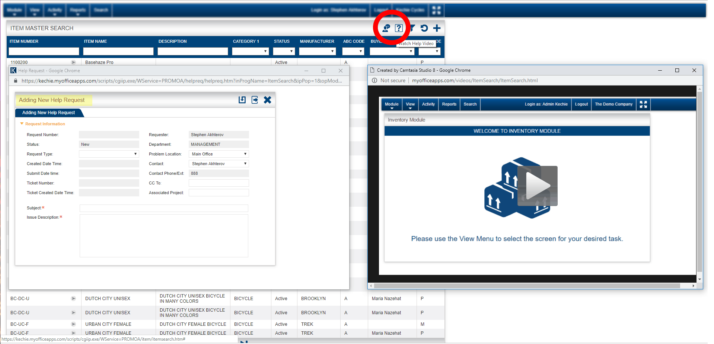The image size is (714, 344).
Task: Open the Contact dropdown showing Stephen Akhterov
Action: [219, 164]
